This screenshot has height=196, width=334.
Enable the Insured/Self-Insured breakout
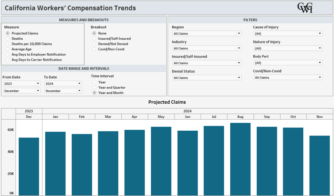(94, 38)
